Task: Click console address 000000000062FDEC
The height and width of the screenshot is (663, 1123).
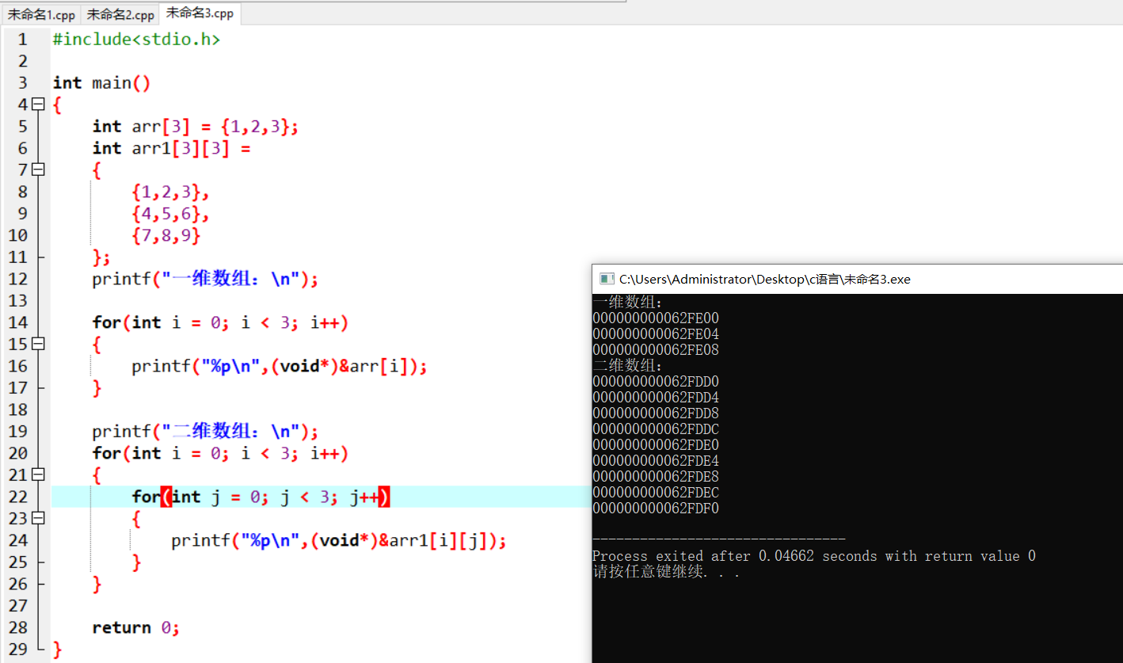Action: (656, 492)
